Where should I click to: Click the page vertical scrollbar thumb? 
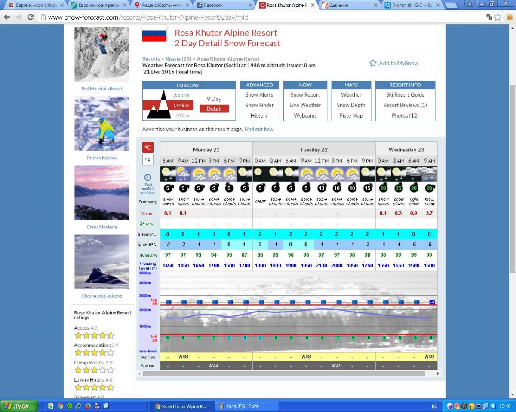pyautogui.click(x=513, y=179)
